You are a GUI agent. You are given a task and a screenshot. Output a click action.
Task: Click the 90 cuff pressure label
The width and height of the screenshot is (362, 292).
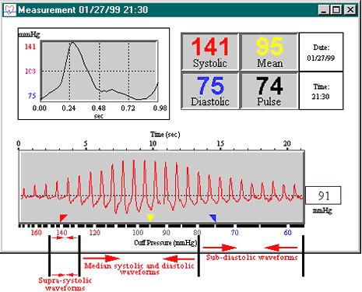(166, 233)
